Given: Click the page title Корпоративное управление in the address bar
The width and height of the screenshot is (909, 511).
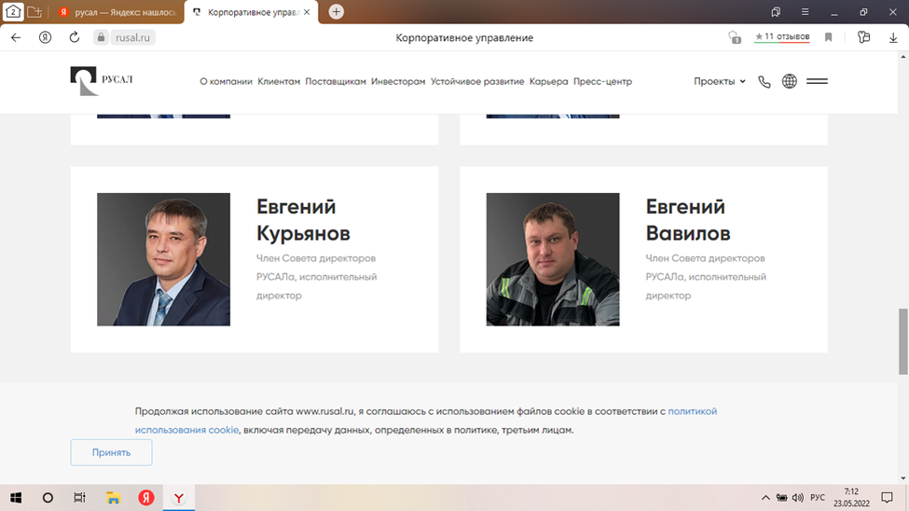Looking at the screenshot, I should tap(464, 37).
